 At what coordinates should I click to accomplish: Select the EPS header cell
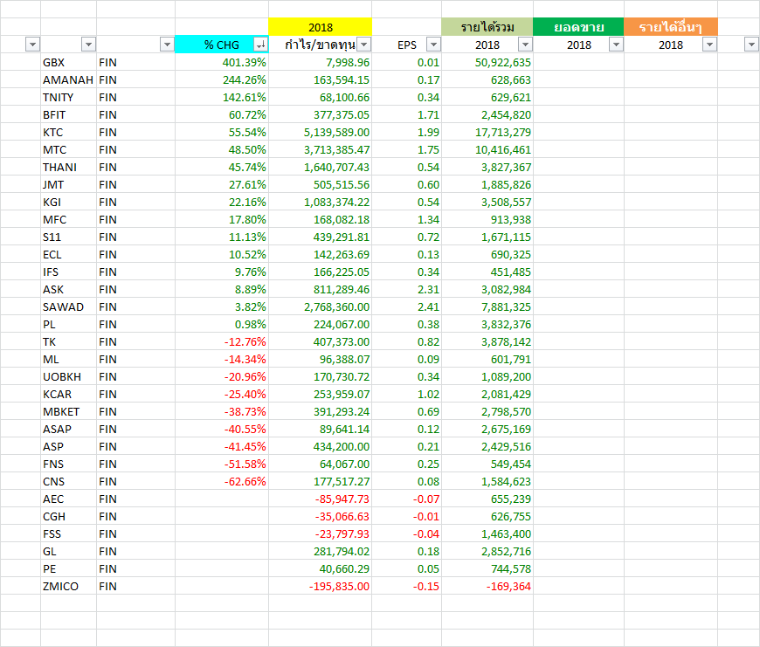[407, 45]
